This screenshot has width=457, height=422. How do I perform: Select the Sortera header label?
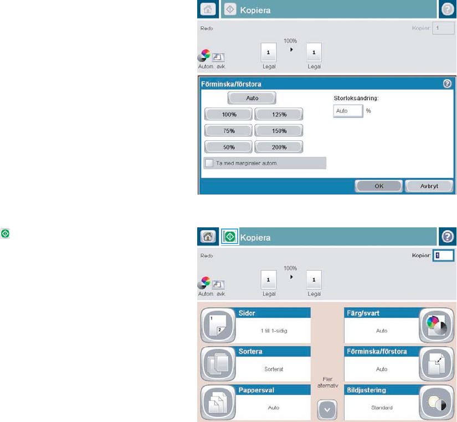point(250,352)
